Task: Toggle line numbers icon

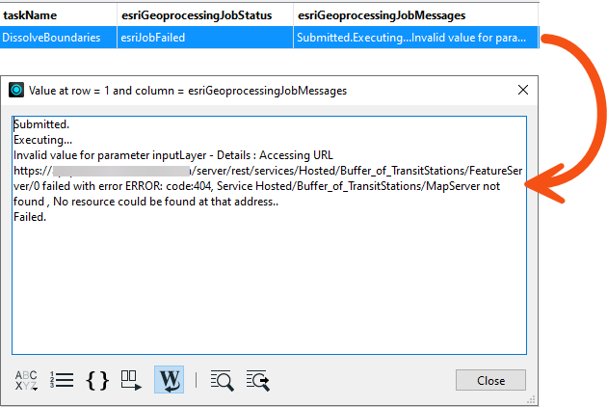Action: tap(62, 380)
